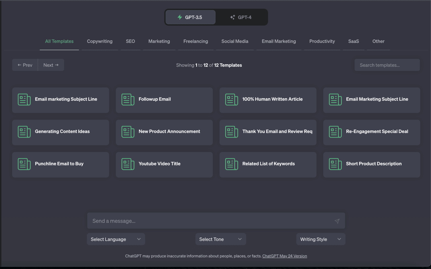Focus the Search templates field
The height and width of the screenshot is (269, 431).
pos(387,65)
